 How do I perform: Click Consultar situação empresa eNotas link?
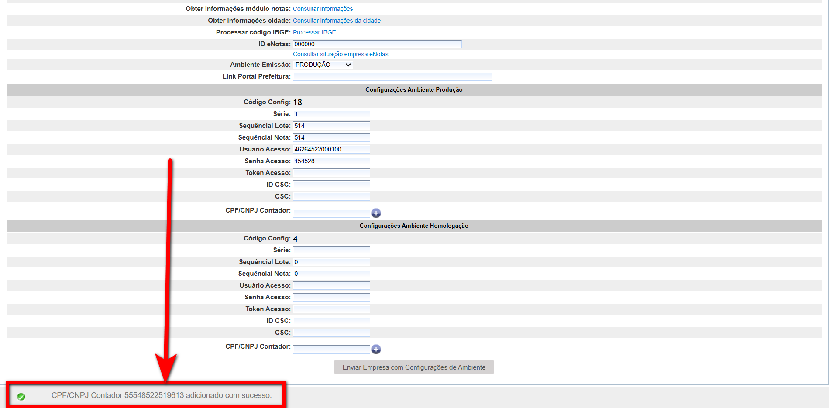pos(341,54)
